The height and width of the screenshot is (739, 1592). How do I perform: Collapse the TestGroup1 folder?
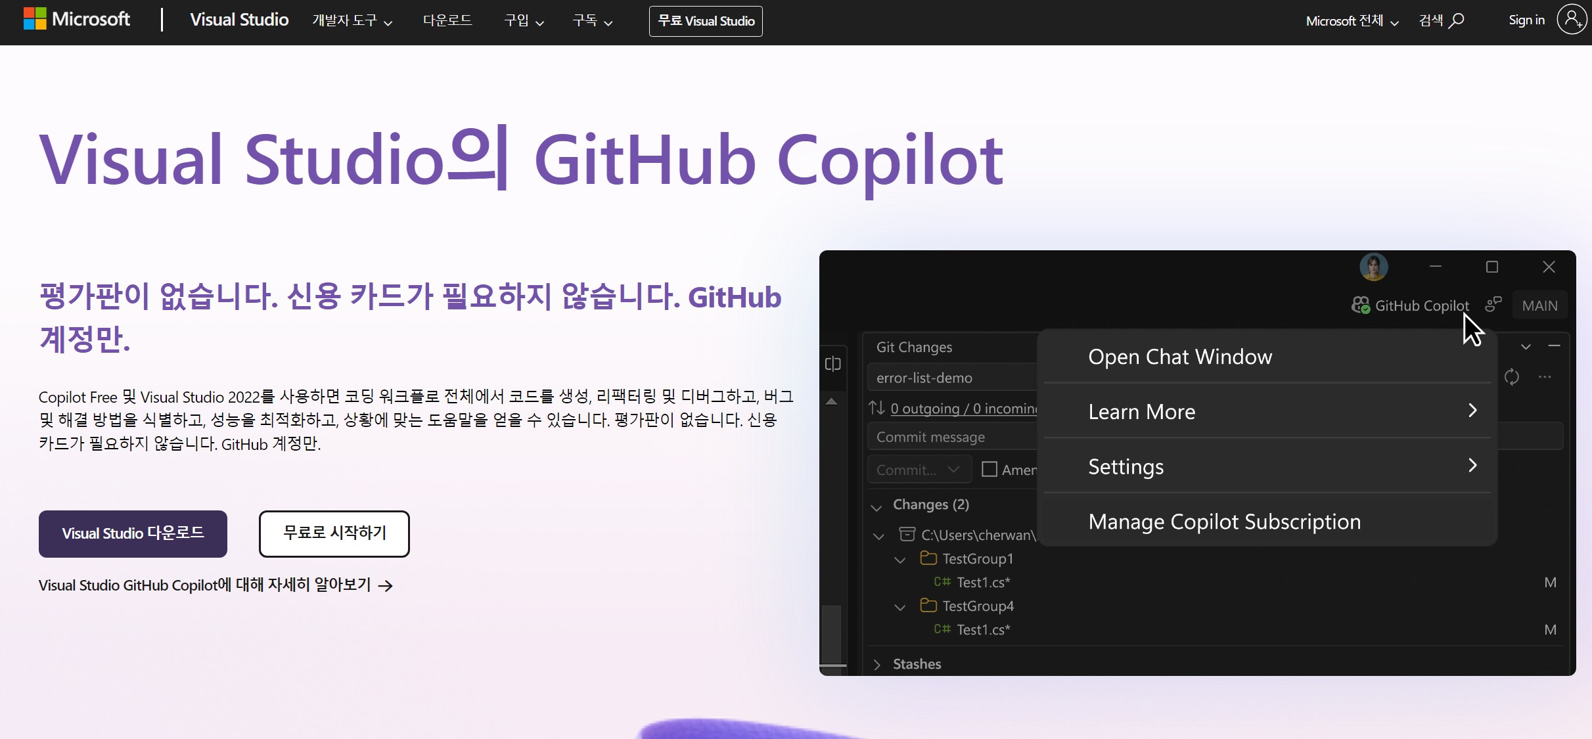(900, 560)
